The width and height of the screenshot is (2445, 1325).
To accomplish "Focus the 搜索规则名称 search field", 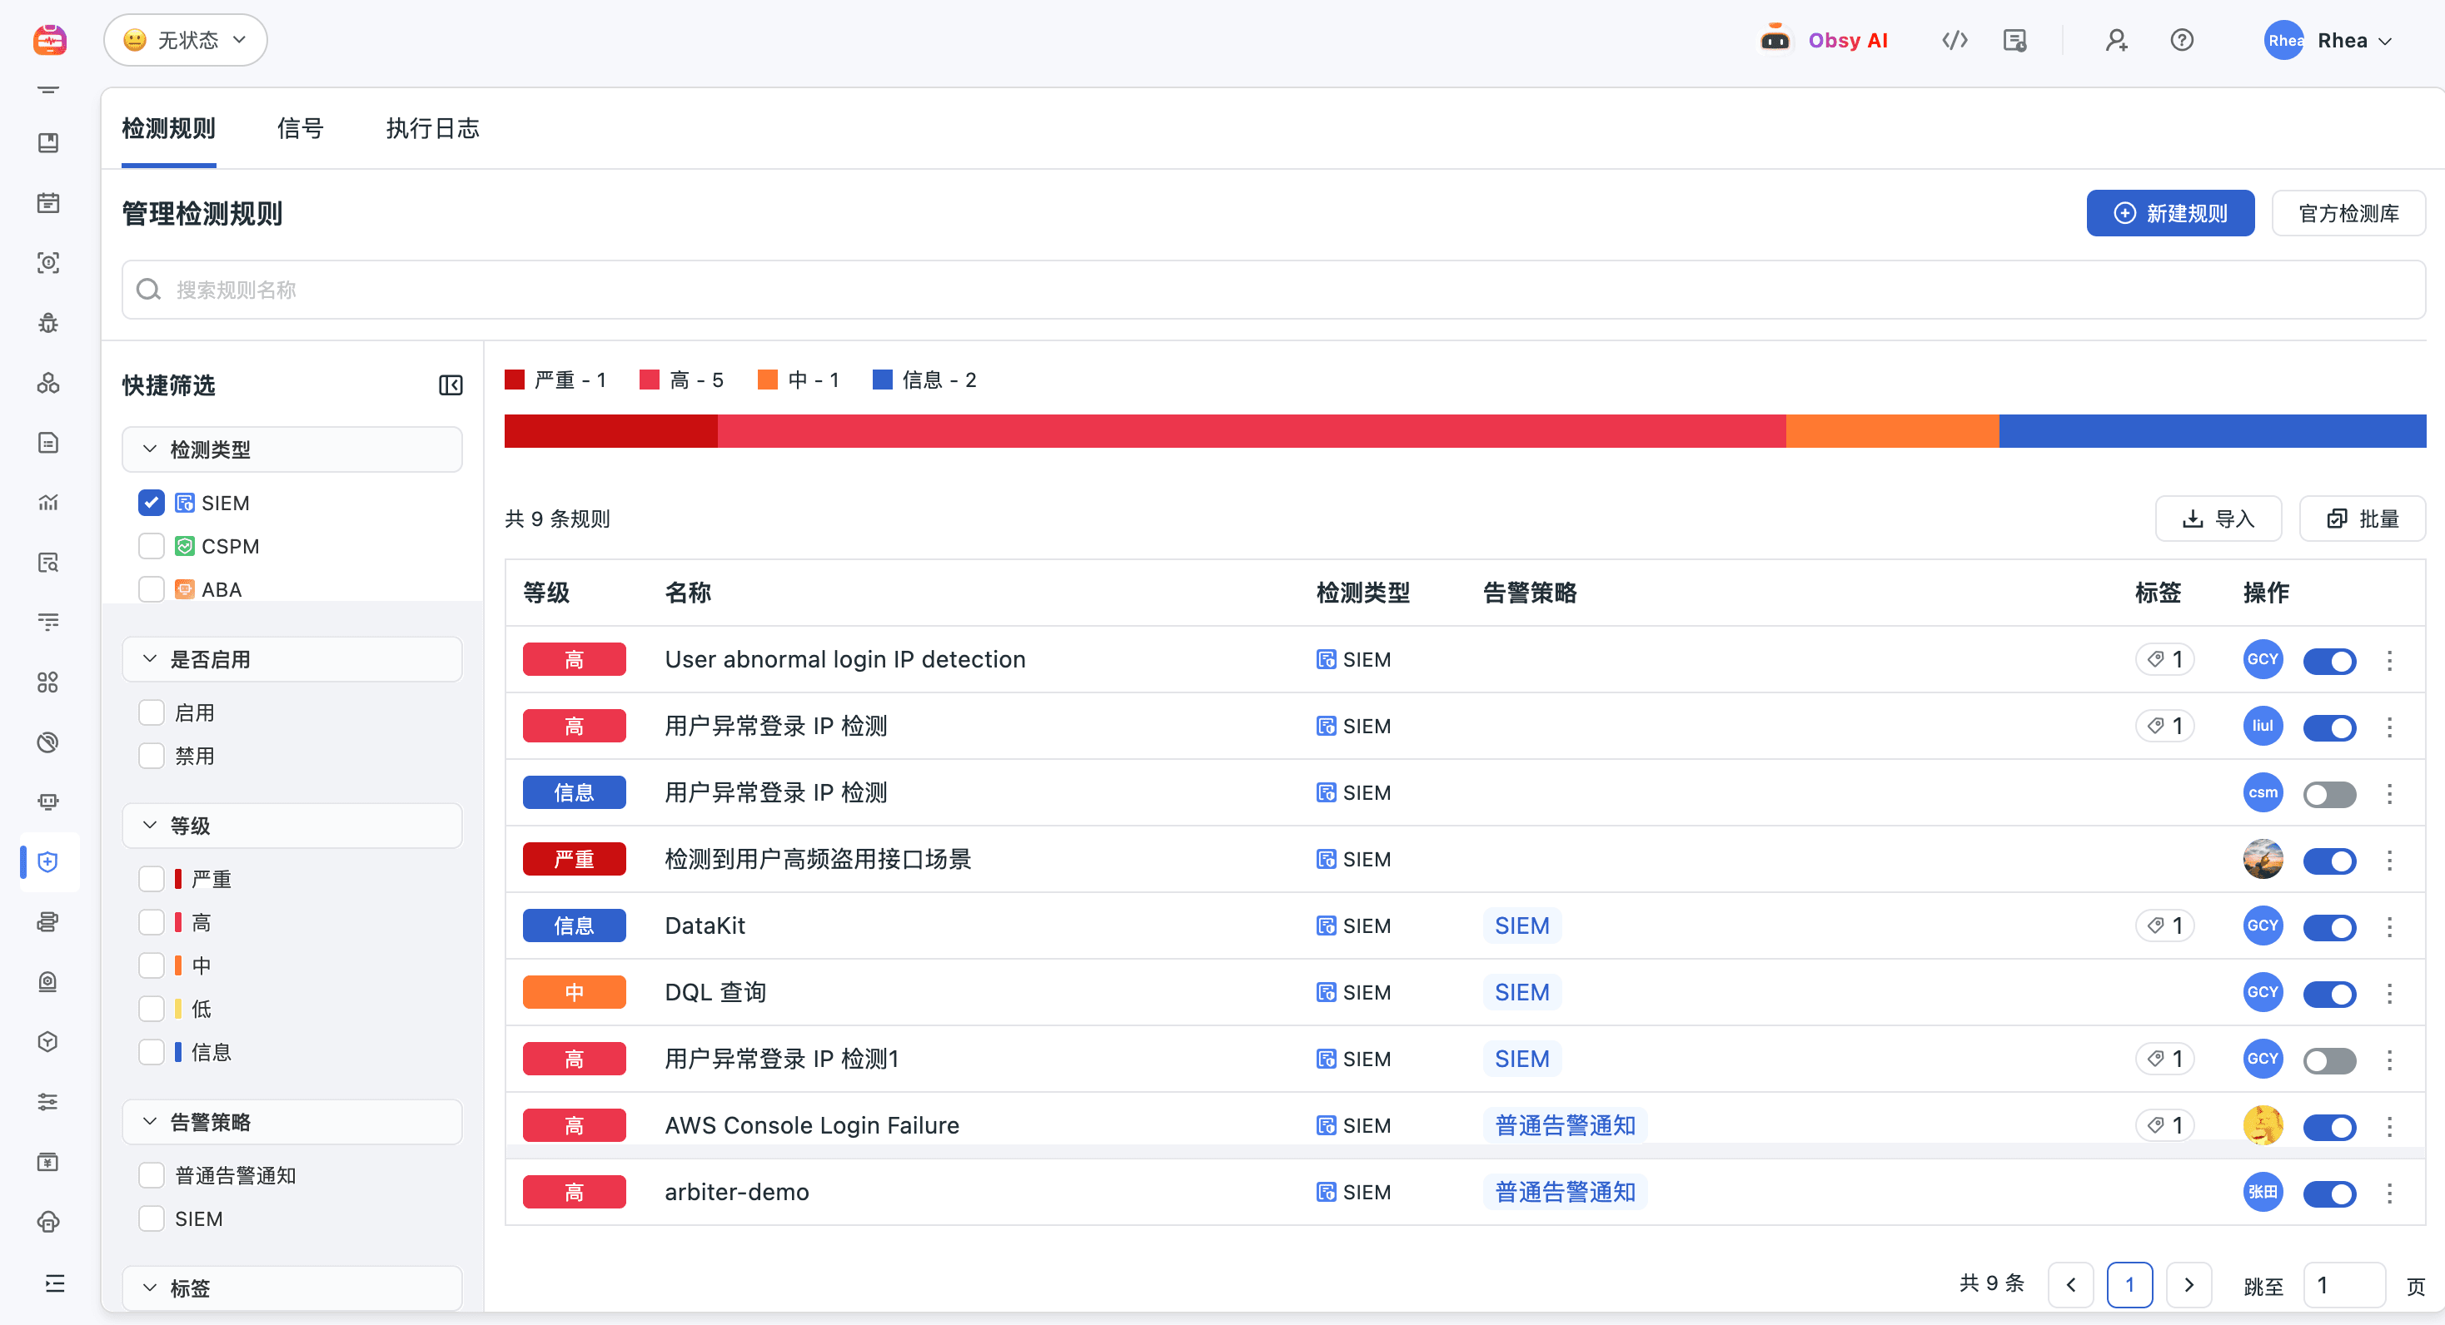I will coord(1274,290).
